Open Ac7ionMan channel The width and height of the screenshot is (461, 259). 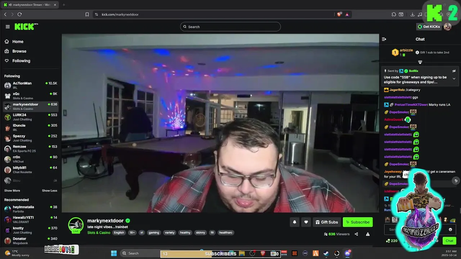click(31, 85)
